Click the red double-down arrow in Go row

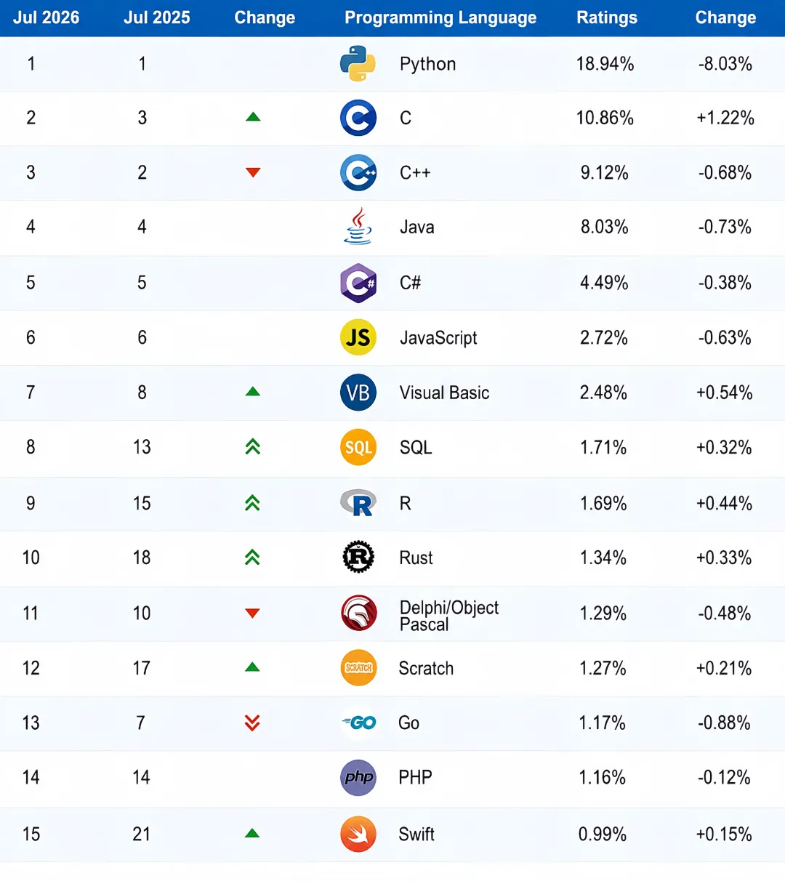point(252,723)
